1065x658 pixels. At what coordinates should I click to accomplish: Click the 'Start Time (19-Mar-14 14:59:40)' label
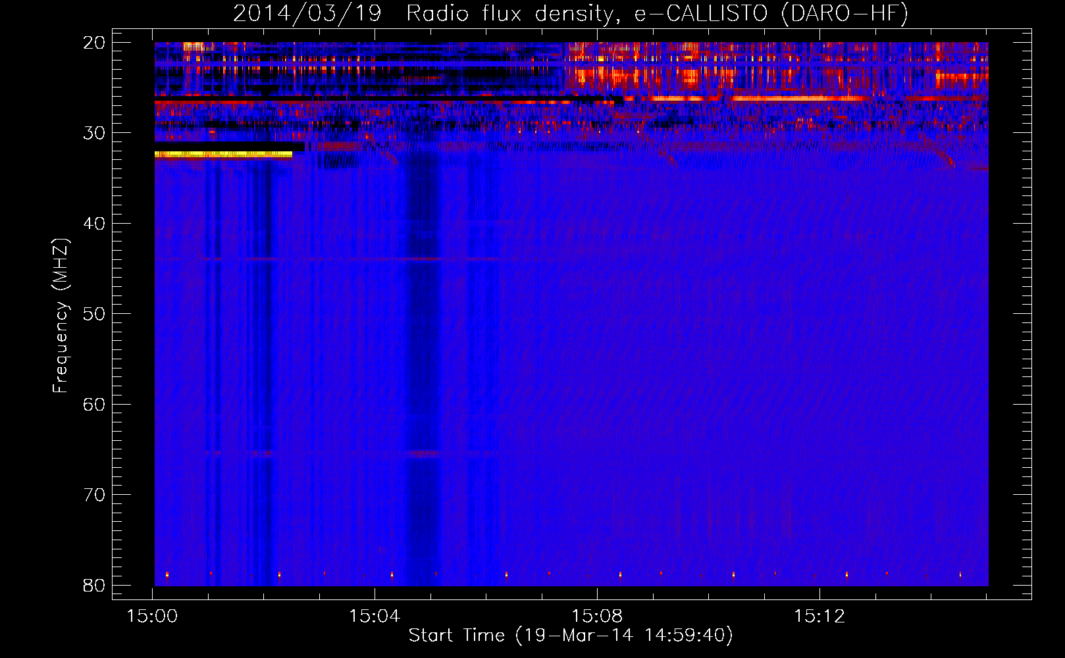[x=571, y=636]
